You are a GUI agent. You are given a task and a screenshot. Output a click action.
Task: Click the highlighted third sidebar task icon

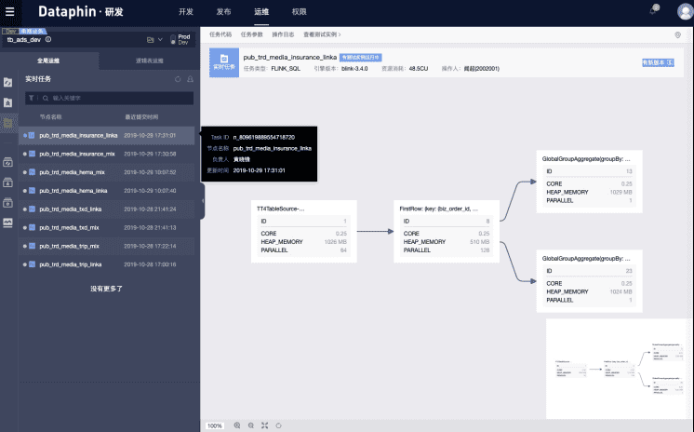[x=8, y=123]
